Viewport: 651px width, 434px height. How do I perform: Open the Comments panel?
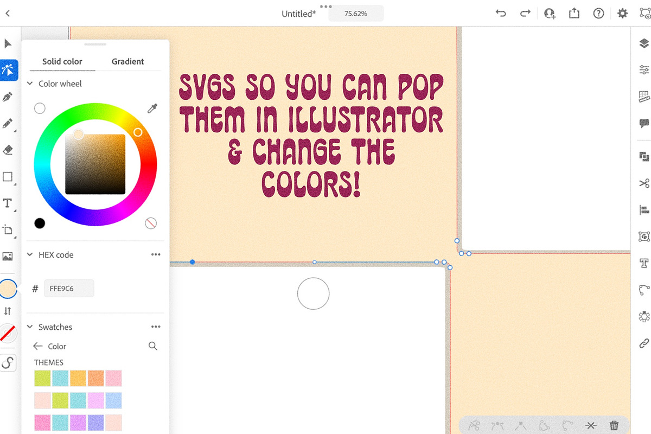coord(644,123)
